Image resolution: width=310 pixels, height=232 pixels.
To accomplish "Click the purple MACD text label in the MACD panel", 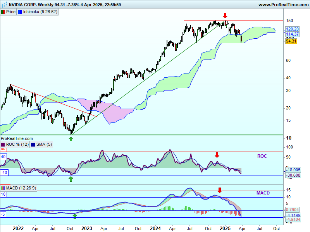I will [263, 193].
